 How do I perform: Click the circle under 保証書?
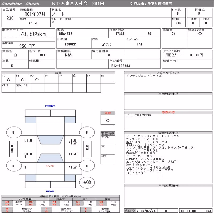tap(173, 34)
